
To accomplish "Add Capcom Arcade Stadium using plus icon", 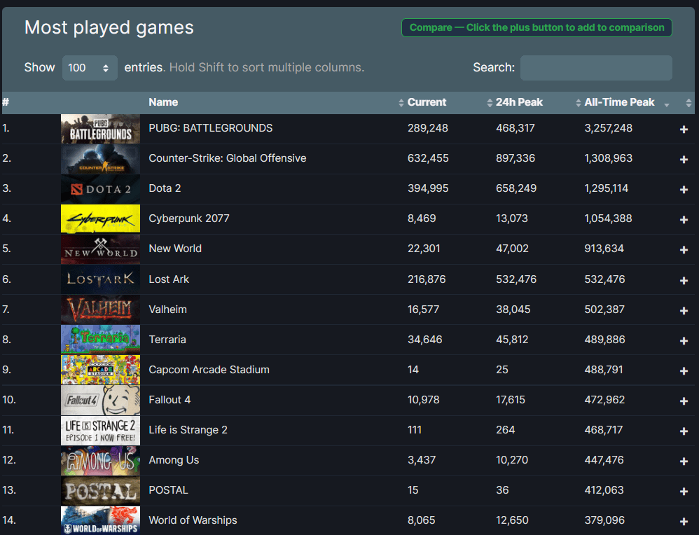I will pos(684,371).
